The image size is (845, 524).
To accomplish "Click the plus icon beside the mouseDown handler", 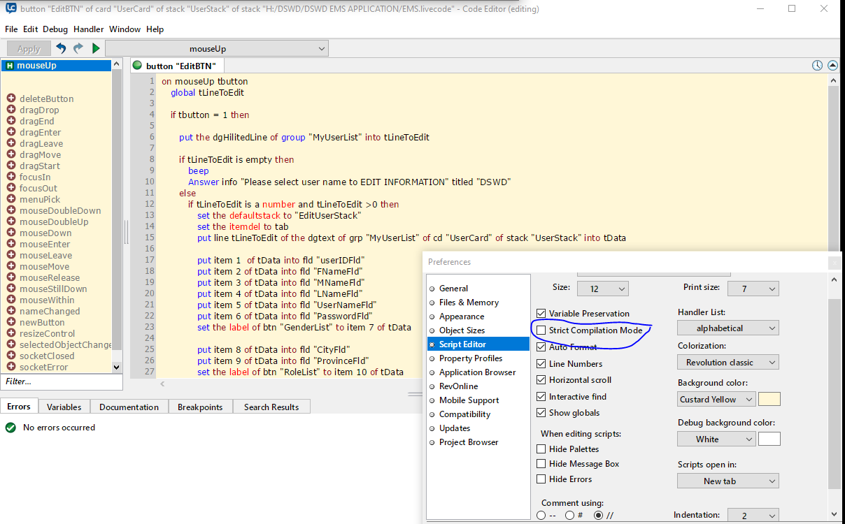I will pos(11,233).
